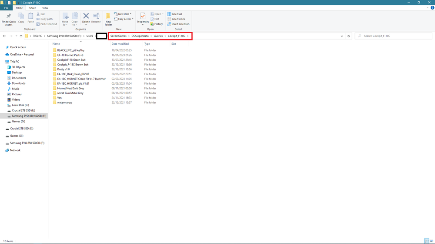Screen dimensions: 435x244
Task: Click the Up one level arrow
Action: (x=21, y=36)
